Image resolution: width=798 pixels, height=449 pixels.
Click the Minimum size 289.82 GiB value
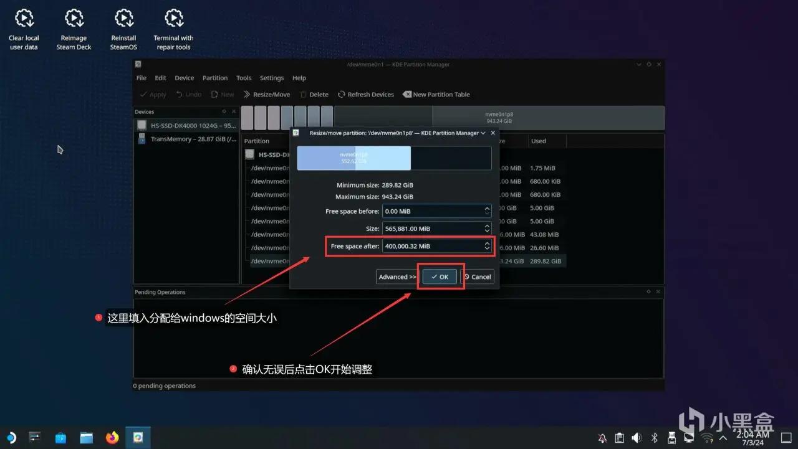tap(397, 186)
